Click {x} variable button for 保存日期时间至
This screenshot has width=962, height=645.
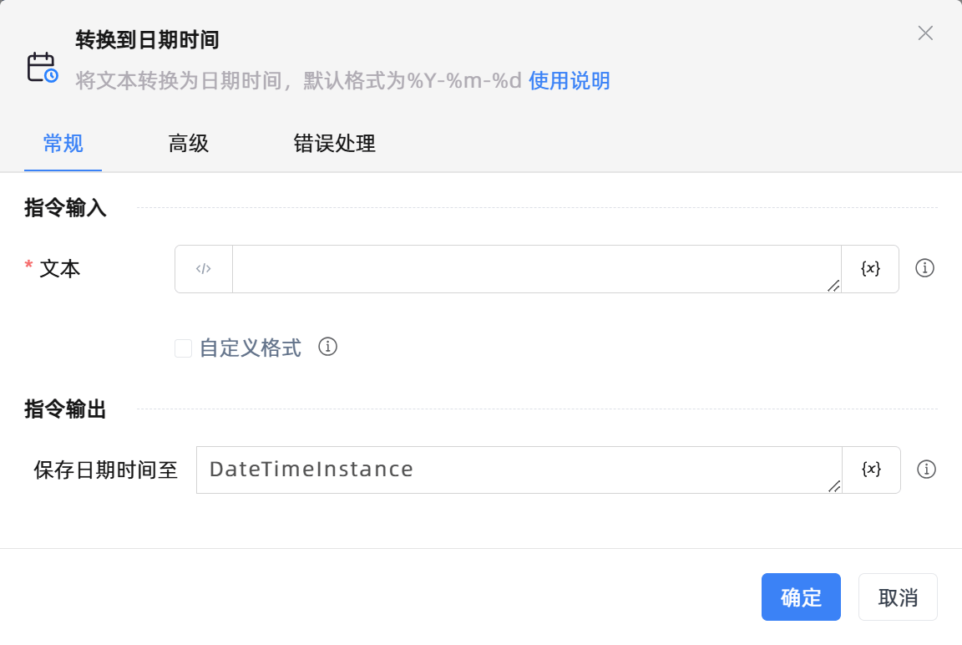871,470
